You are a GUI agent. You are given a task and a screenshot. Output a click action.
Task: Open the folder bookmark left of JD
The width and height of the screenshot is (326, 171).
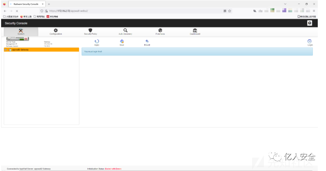coord(39,16)
